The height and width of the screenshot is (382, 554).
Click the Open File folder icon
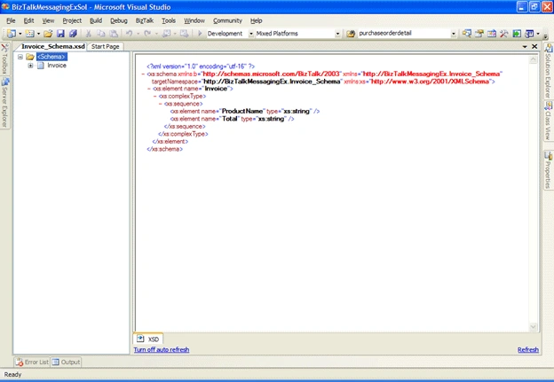click(x=48, y=34)
